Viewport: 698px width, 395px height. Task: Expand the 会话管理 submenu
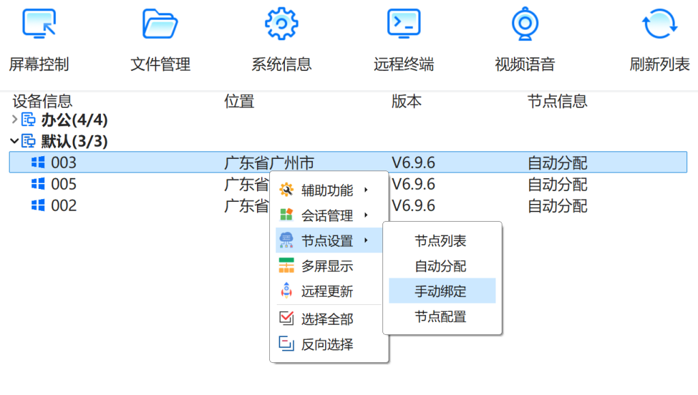coord(329,216)
